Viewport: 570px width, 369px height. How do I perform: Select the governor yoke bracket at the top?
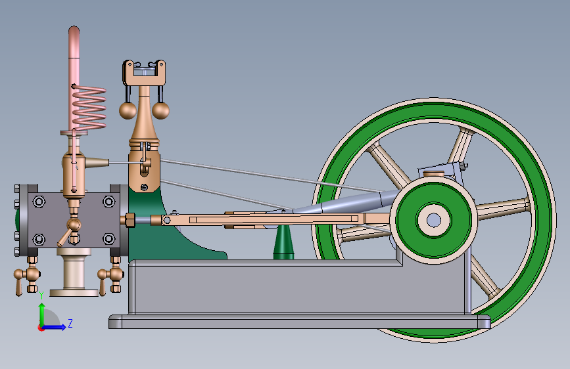(144, 73)
